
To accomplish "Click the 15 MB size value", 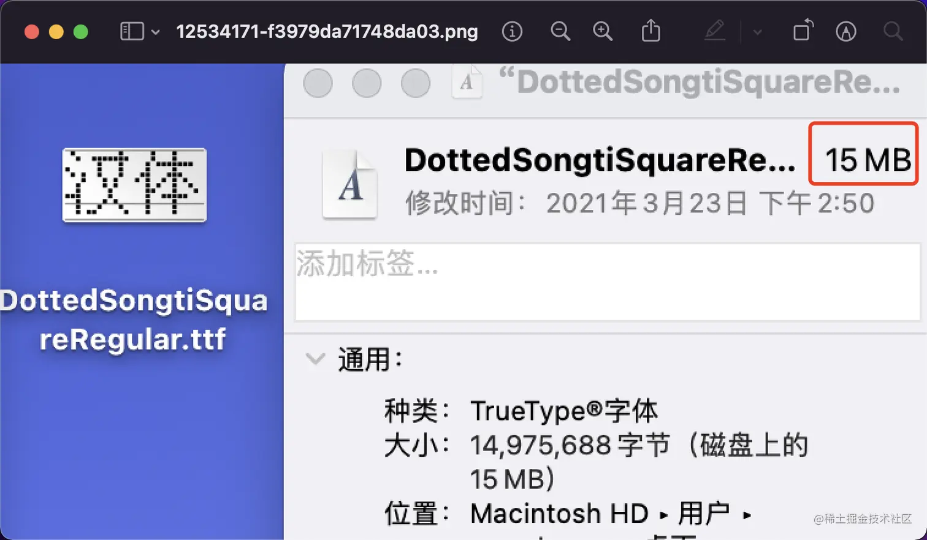I will (868, 160).
